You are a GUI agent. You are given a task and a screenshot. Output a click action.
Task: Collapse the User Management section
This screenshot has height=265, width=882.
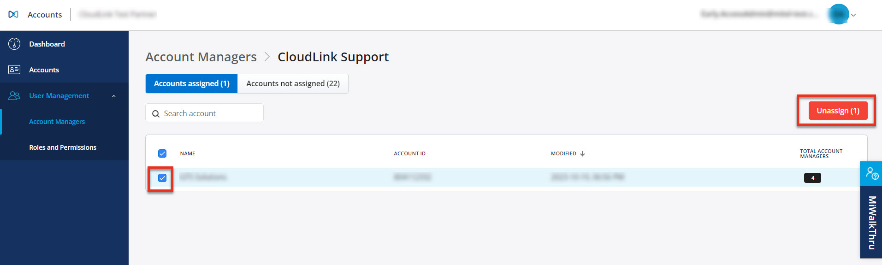point(114,96)
